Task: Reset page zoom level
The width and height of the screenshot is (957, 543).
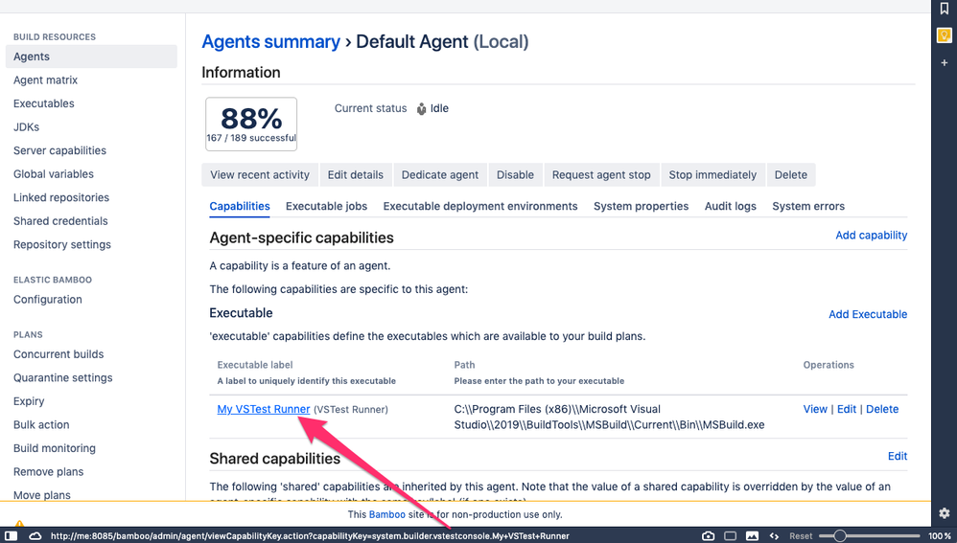Action: pyautogui.click(x=801, y=536)
